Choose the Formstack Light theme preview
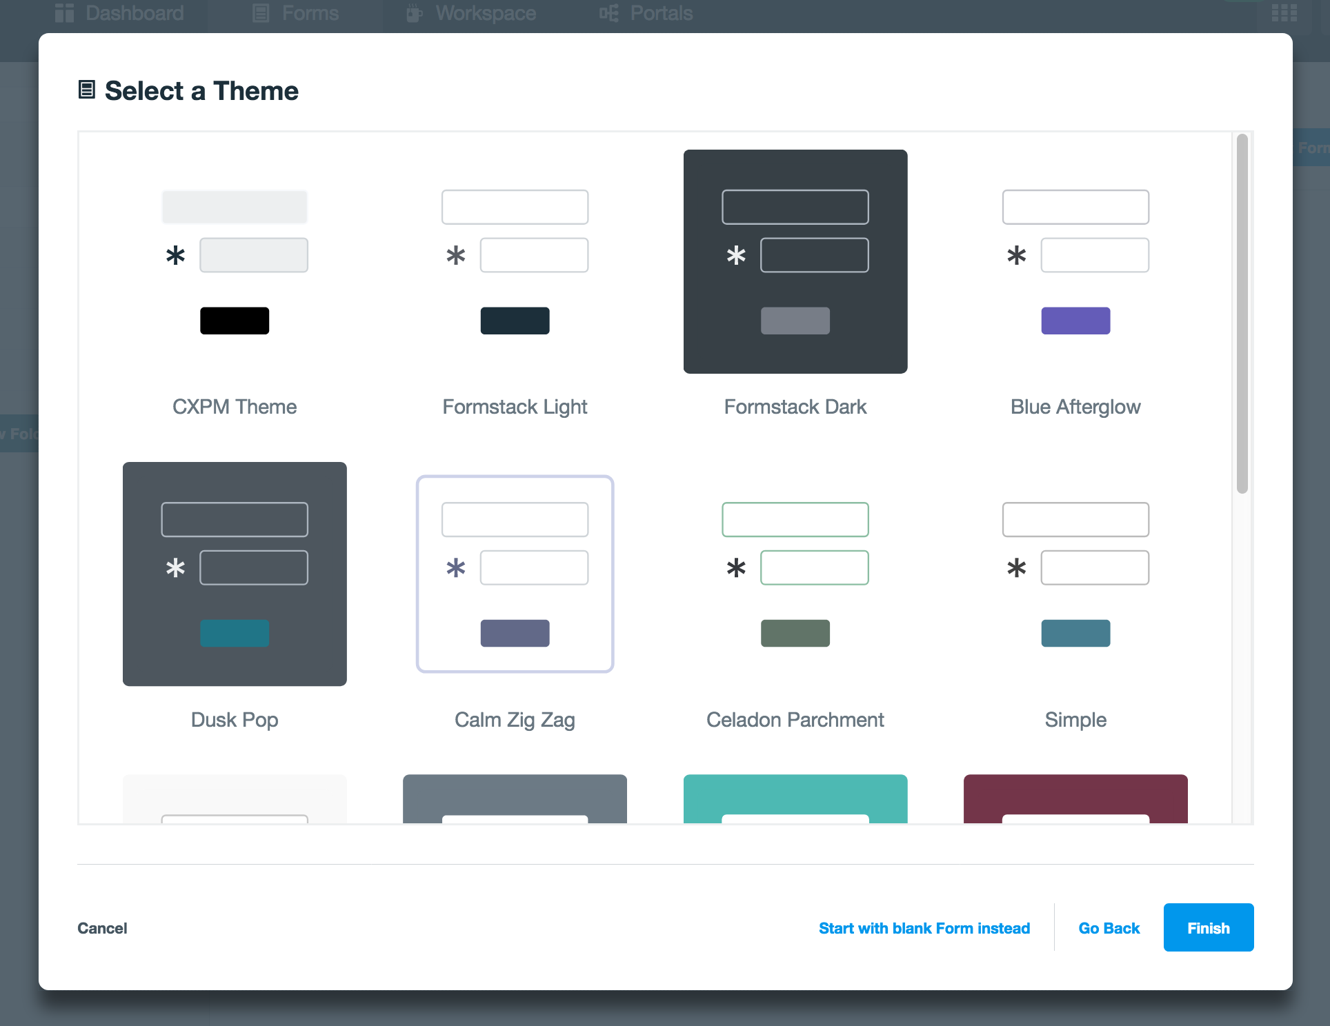The height and width of the screenshot is (1026, 1330). pyautogui.click(x=515, y=262)
